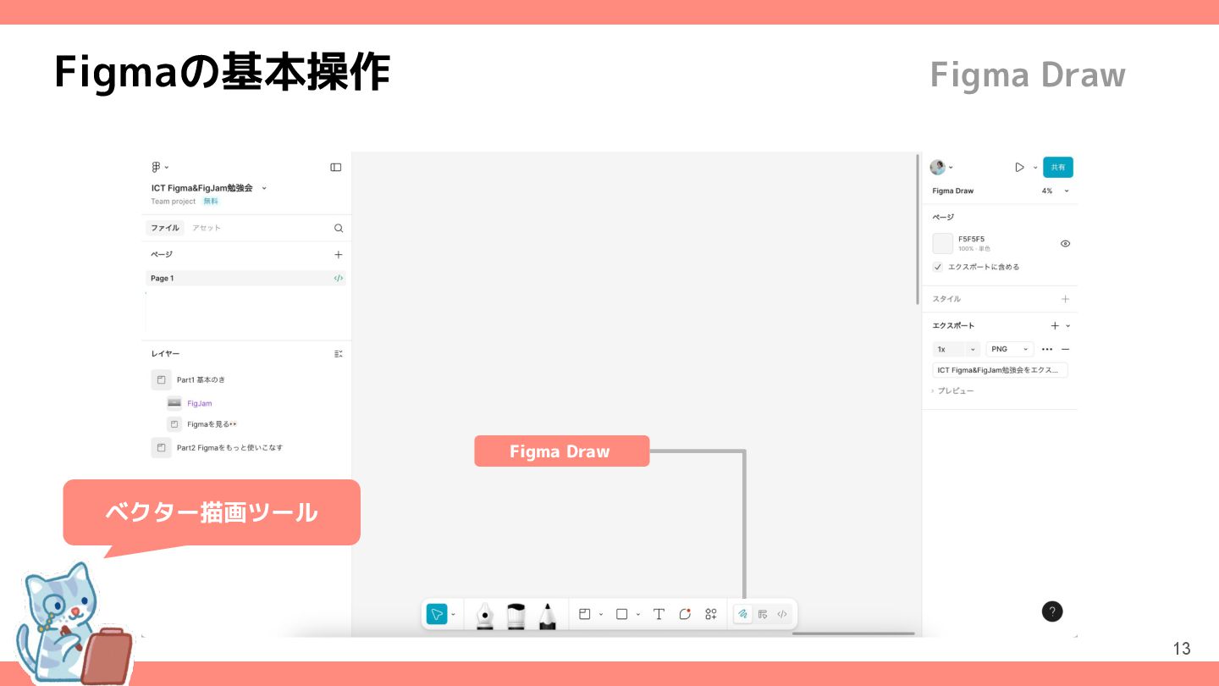Collapse all layers using the レイヤー panel icon

[x=339, y=353]
